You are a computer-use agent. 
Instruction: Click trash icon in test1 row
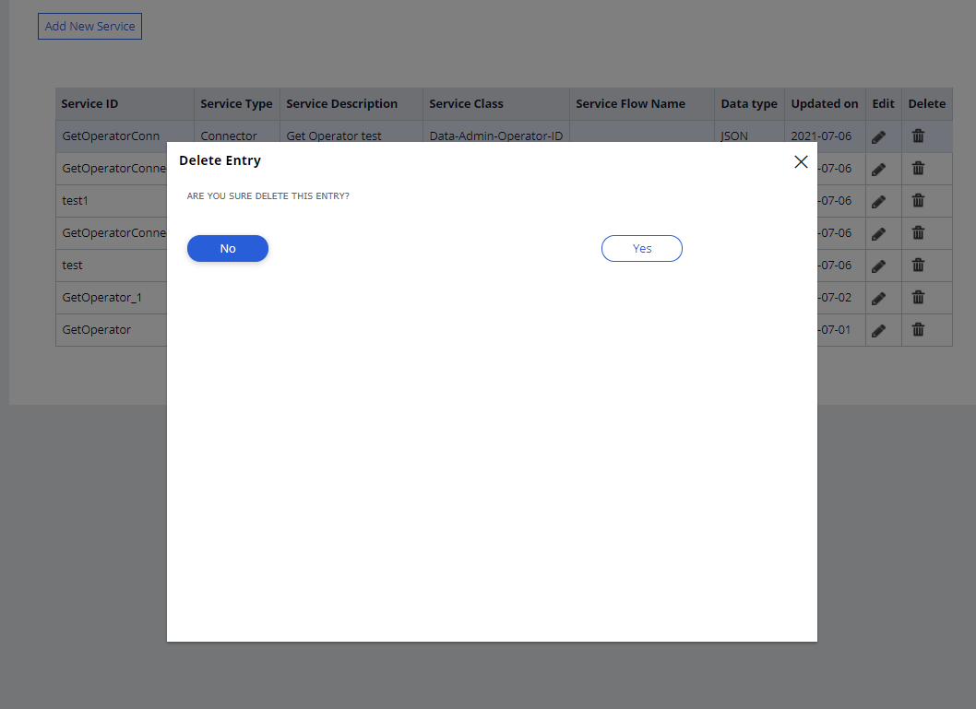pos(918,200)
